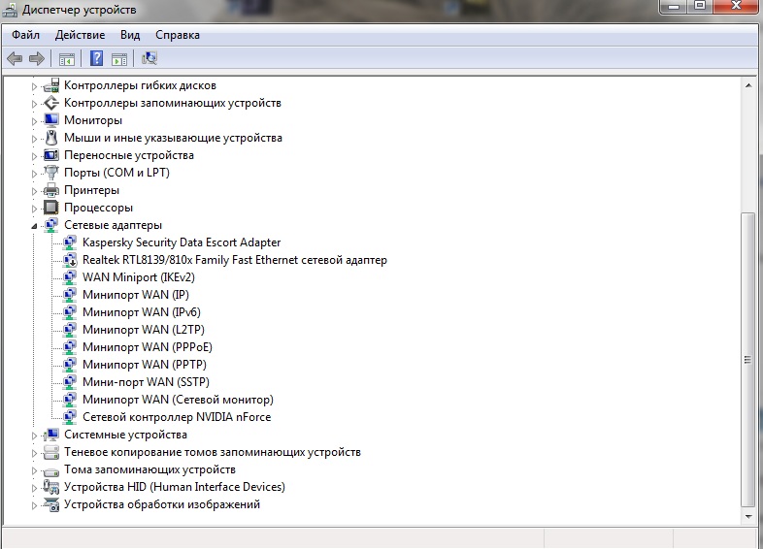Expand the Системные устройства node

click(34, 436)
